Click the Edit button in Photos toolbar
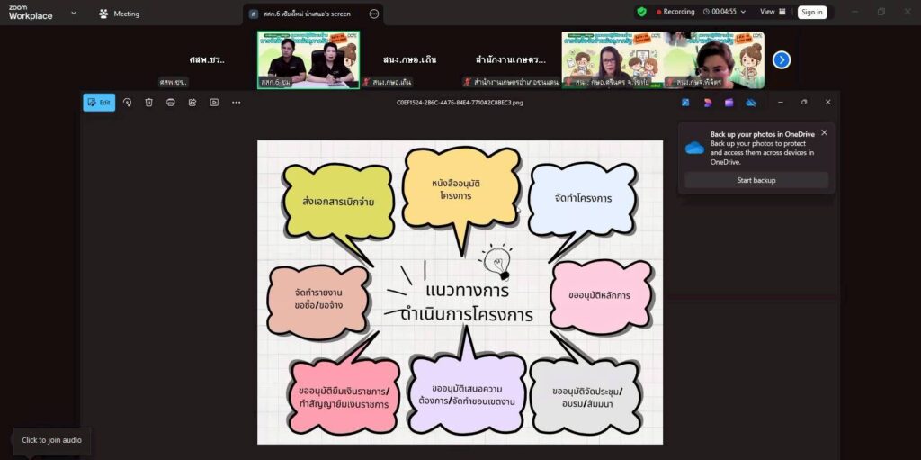 point(99,103)
